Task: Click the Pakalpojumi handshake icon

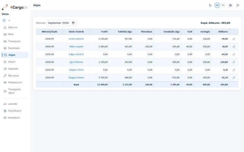Action: (x=5, y=82)
